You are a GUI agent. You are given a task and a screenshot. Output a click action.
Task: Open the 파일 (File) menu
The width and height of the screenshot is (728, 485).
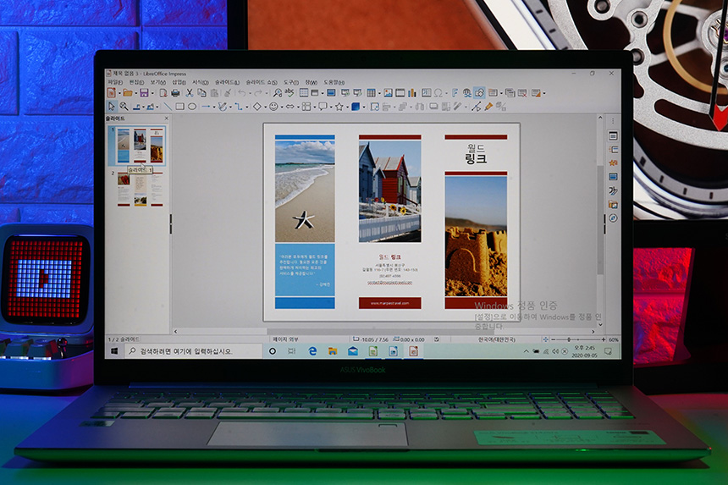(x=114, y=82)
